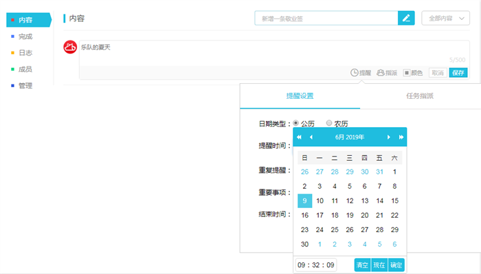Screen dimensions: 481x274
Task: Click the 确定 button in calendar
Action: (x=396, y=265)
